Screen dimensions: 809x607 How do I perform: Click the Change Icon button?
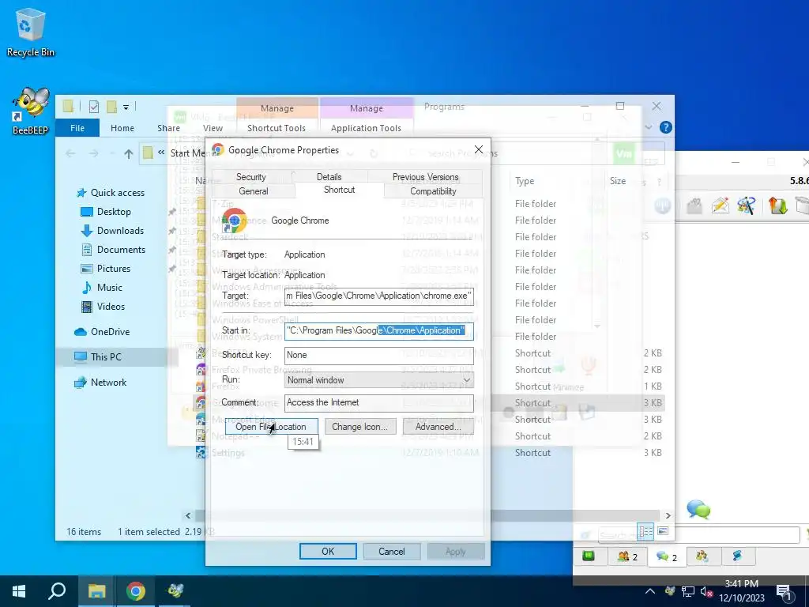pos(359,427)
